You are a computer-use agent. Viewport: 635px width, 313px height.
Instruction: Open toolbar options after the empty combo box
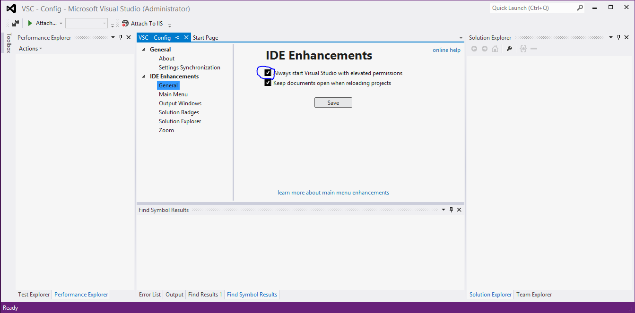(x=113, y=25)
